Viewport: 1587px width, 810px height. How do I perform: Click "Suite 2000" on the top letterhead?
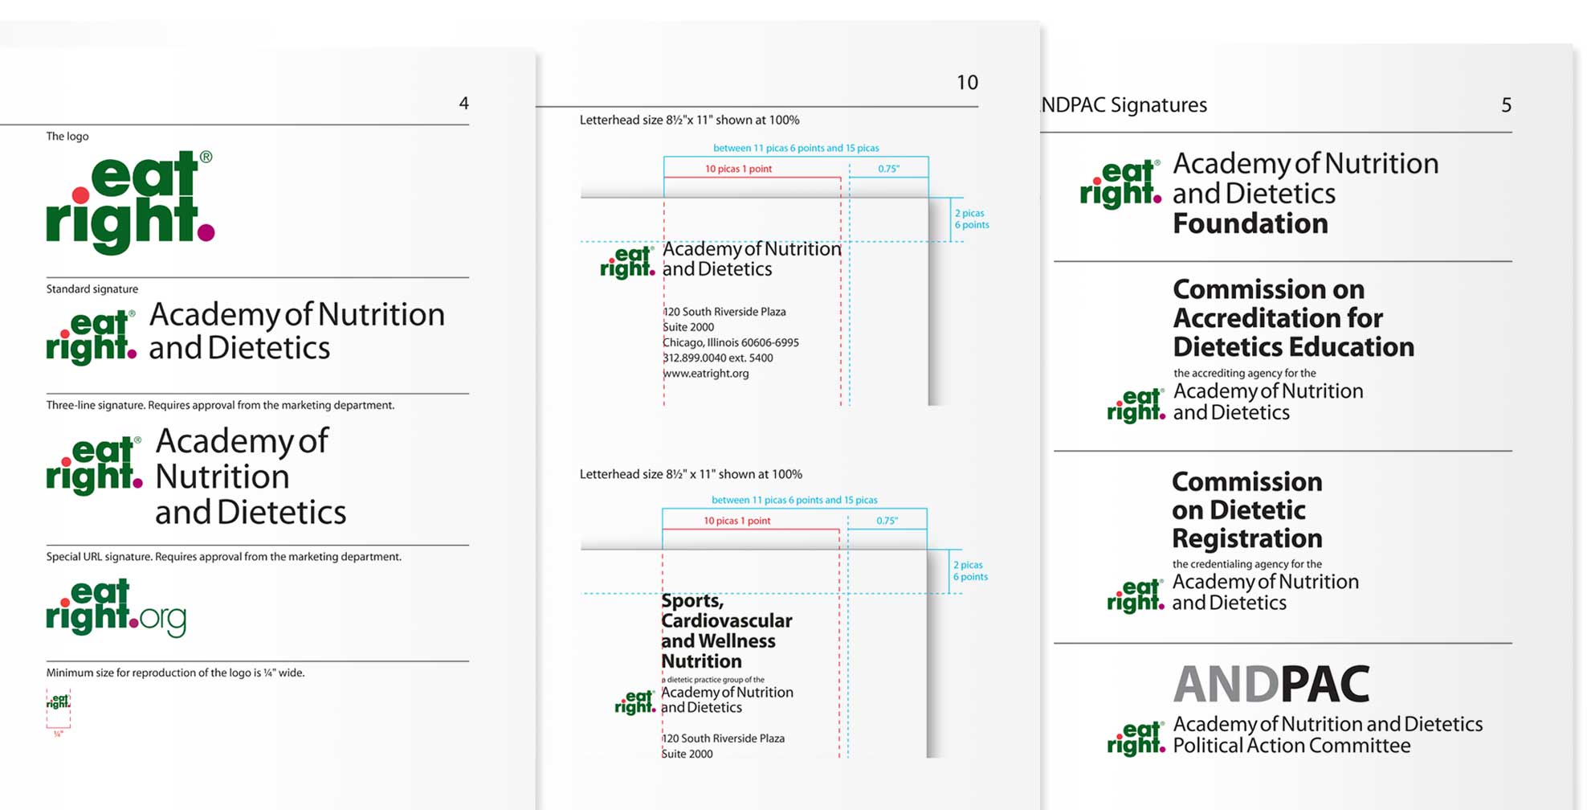tap(688, 327)
